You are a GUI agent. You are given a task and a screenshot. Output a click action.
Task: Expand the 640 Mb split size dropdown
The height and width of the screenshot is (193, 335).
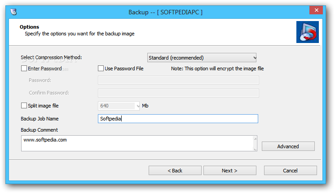(138, 106)
